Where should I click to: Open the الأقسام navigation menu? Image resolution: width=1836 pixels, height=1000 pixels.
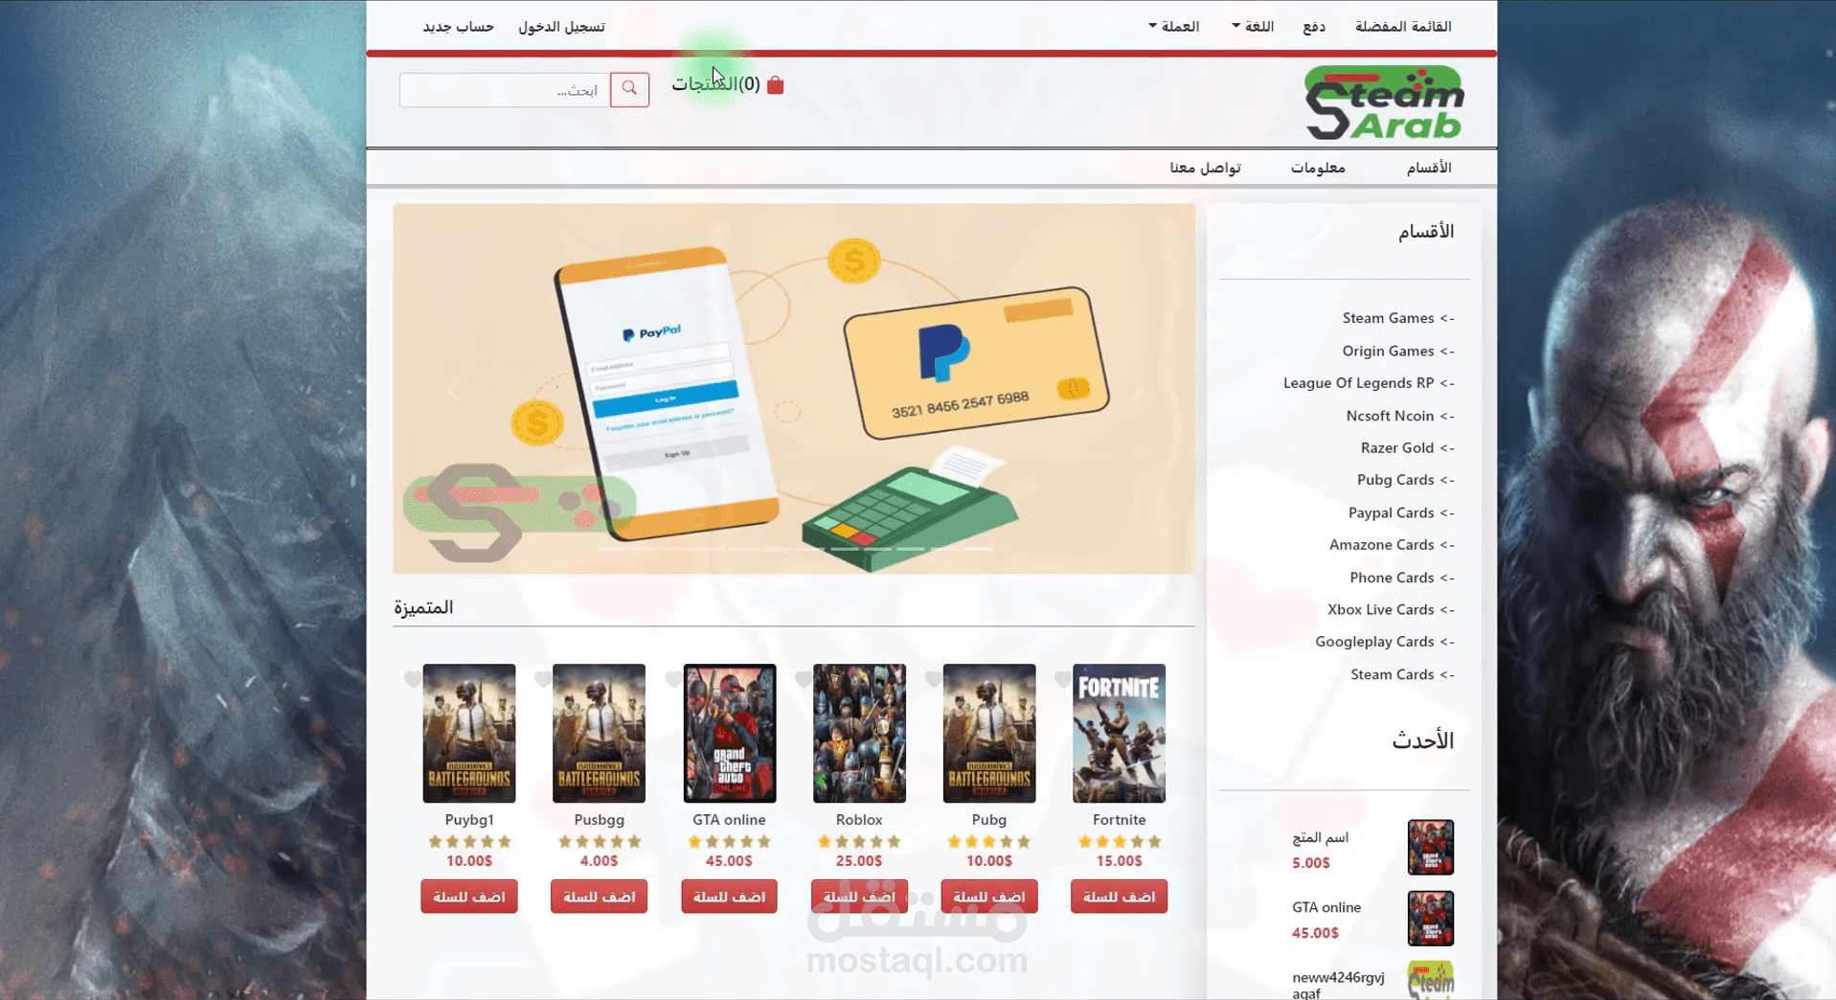pyautogui.click(x=1428, y=168)
